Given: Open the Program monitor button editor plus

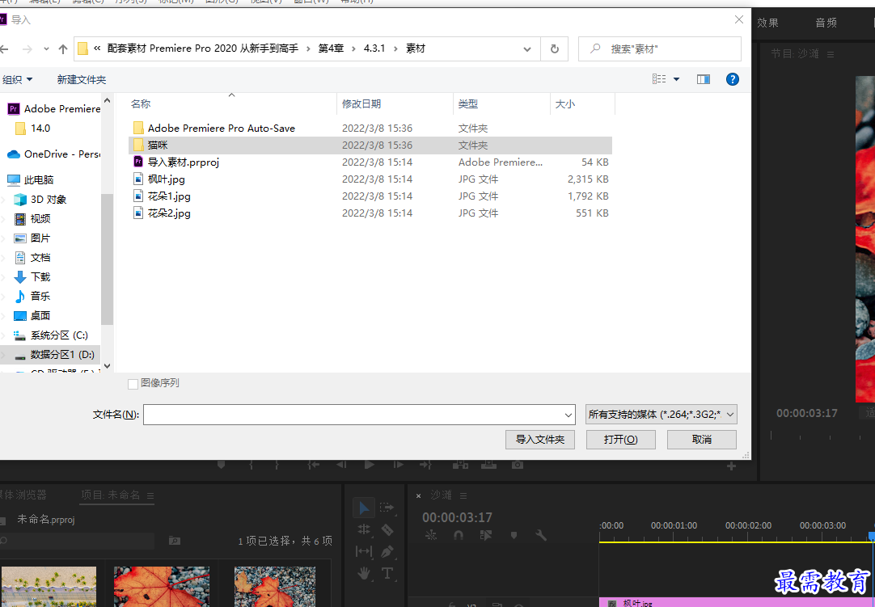Looking at the screenshot, I should [731, 466].
